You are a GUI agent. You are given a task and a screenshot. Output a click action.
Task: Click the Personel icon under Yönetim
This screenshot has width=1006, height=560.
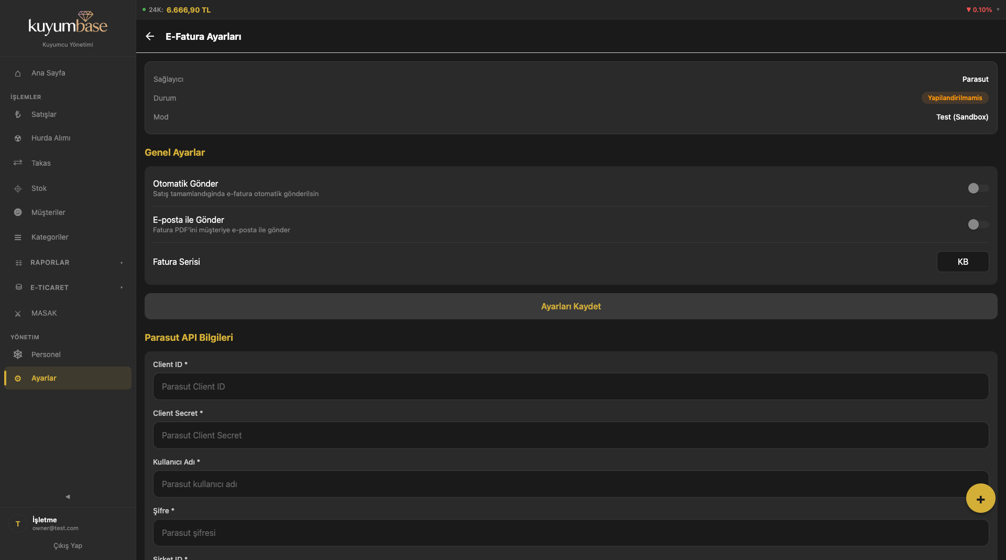(18, 354)
